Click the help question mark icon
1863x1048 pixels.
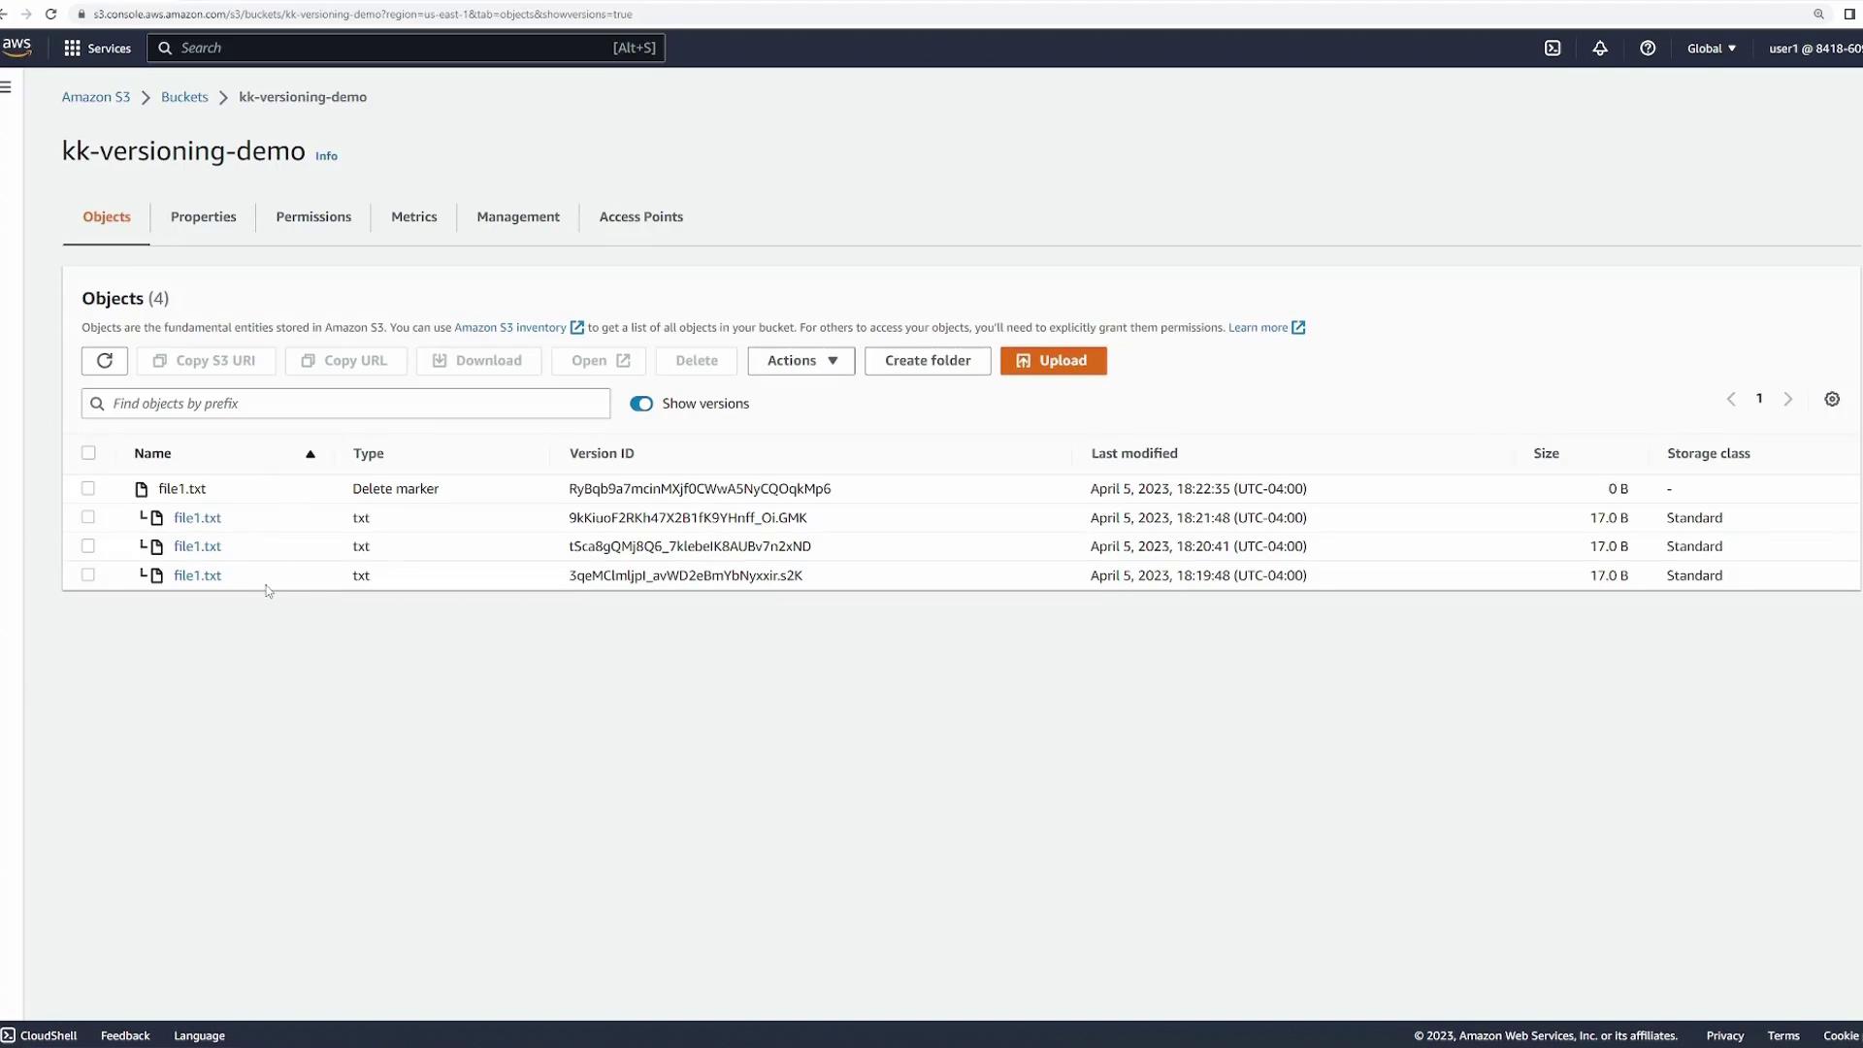pos(1648,49)
